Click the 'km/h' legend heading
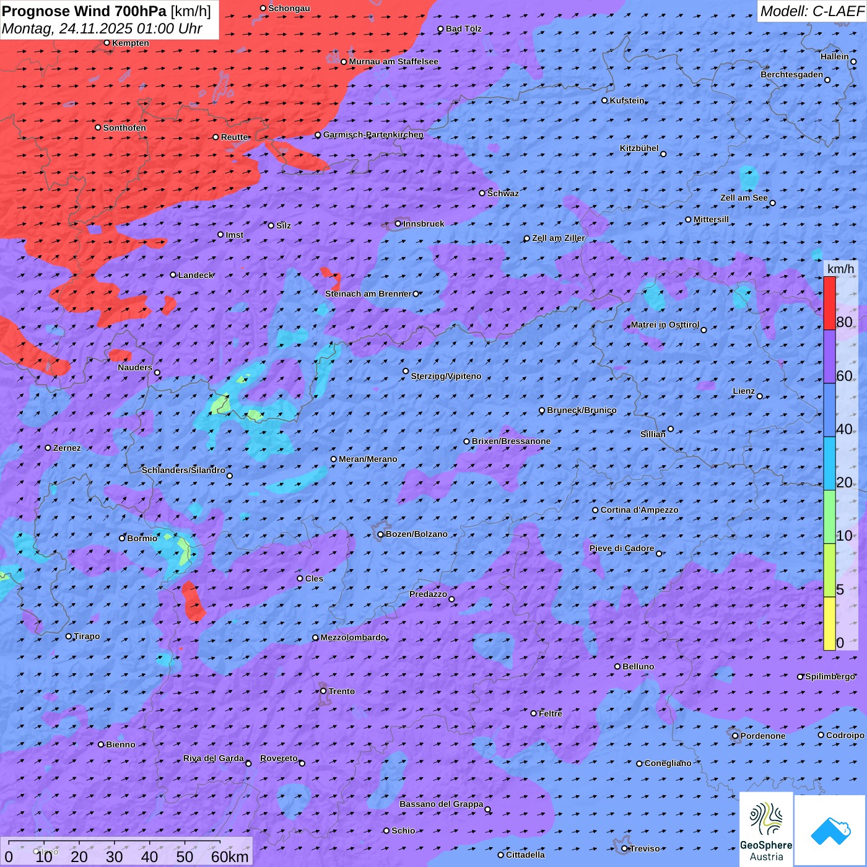Viewport: 867px width, 867px height. pos(840,269)
